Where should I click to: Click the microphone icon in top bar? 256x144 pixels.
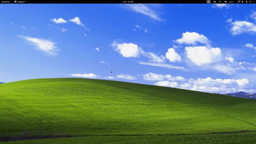246,2
